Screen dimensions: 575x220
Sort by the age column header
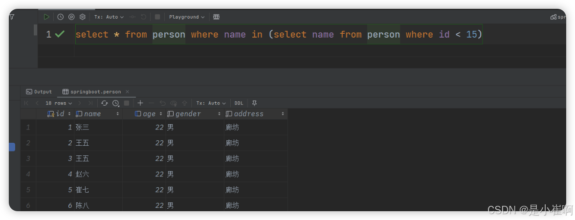point(144,113)
